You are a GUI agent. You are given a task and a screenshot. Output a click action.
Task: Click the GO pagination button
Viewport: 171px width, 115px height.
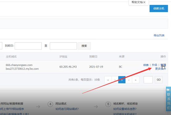[159, 80]
